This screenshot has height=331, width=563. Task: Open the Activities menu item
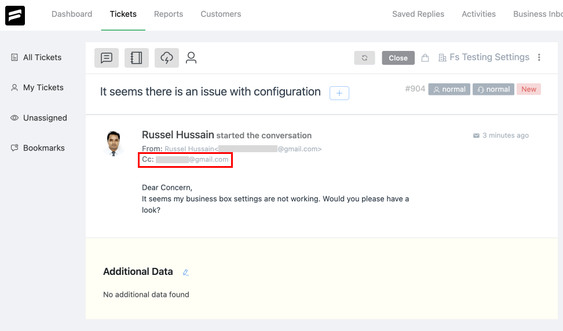pos(478,14)
